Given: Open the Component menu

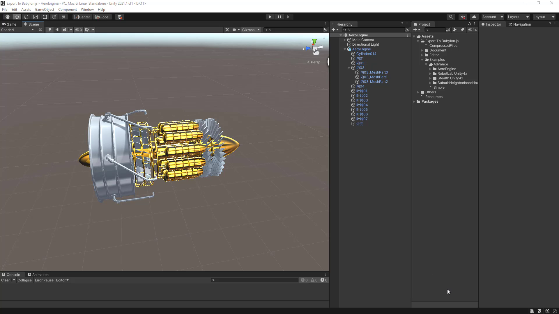Looking at the screenshot, I should click(67, 9).
